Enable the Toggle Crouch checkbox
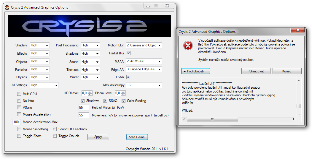 click(55, 136)
